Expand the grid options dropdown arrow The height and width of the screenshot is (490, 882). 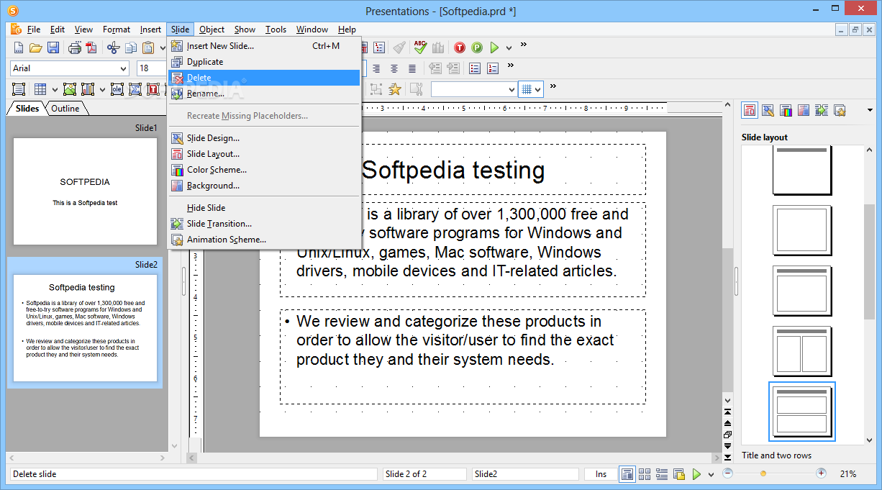point(538,89)
